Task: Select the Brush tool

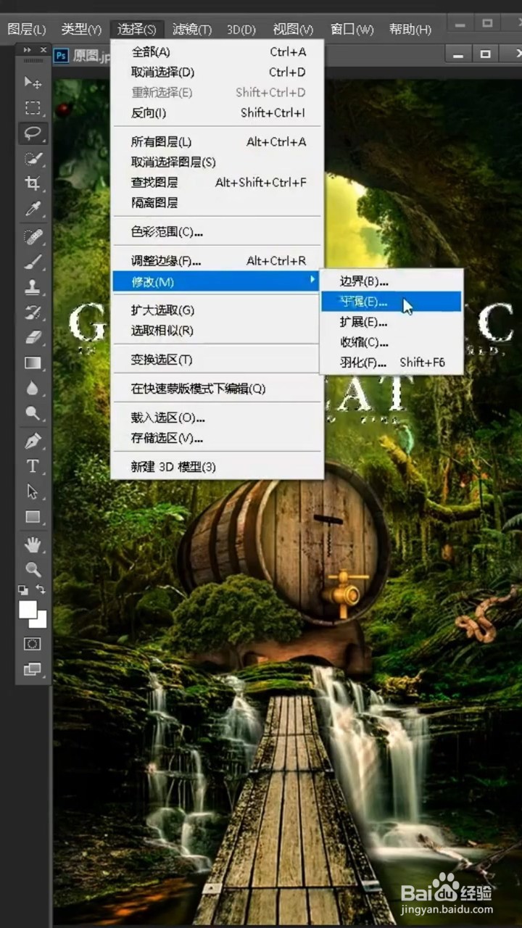Action: pos(33,262)
